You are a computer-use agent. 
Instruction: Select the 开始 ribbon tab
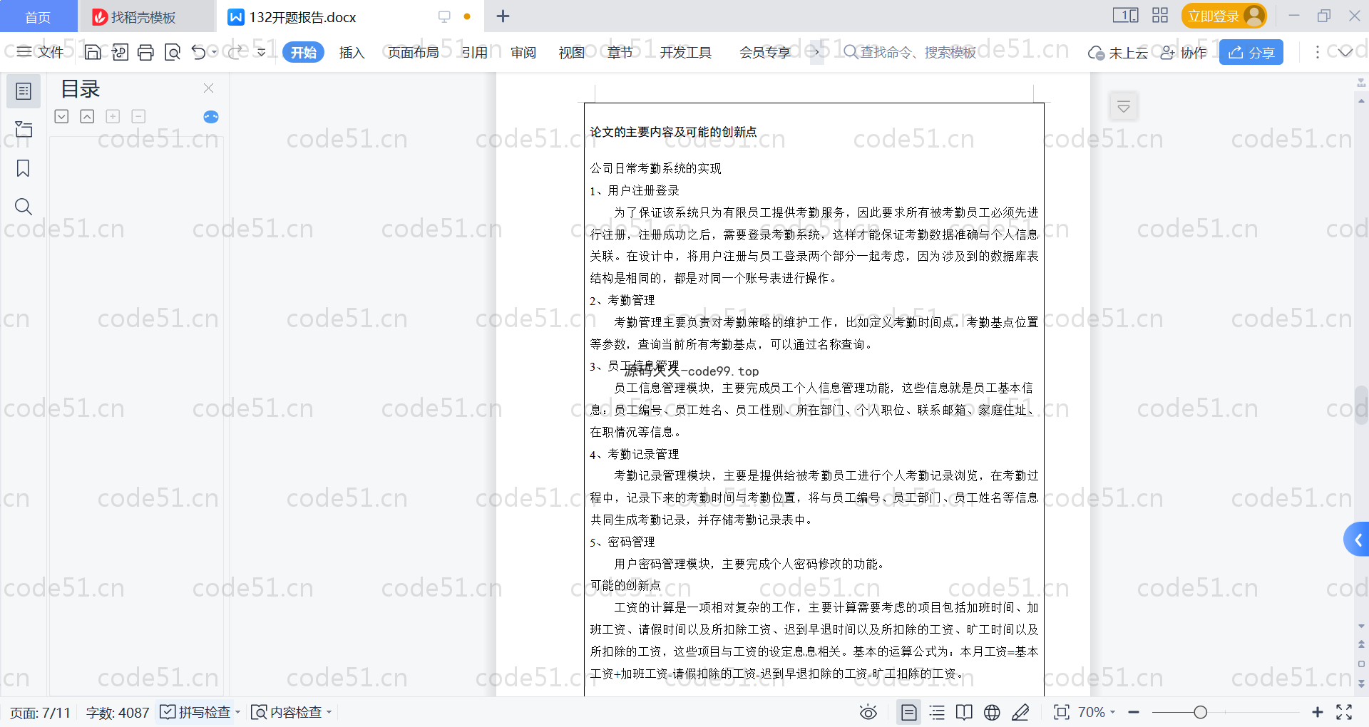303,52
